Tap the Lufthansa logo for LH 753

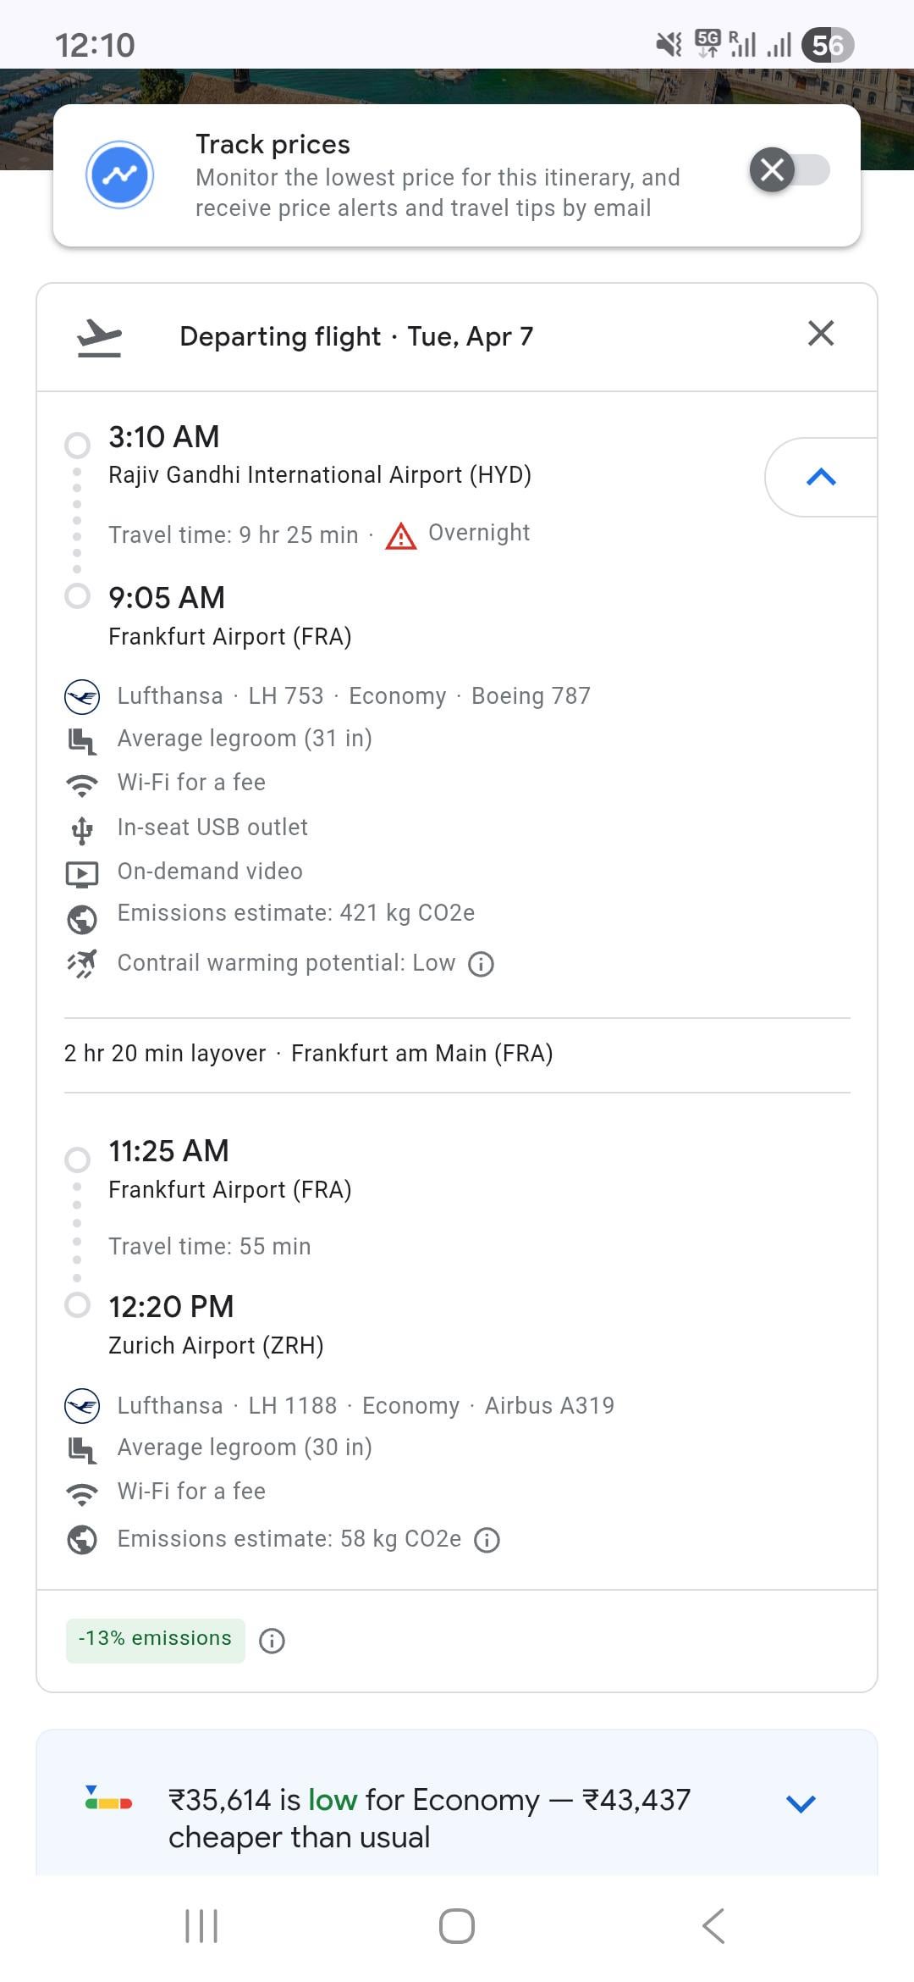click(82, 696)
